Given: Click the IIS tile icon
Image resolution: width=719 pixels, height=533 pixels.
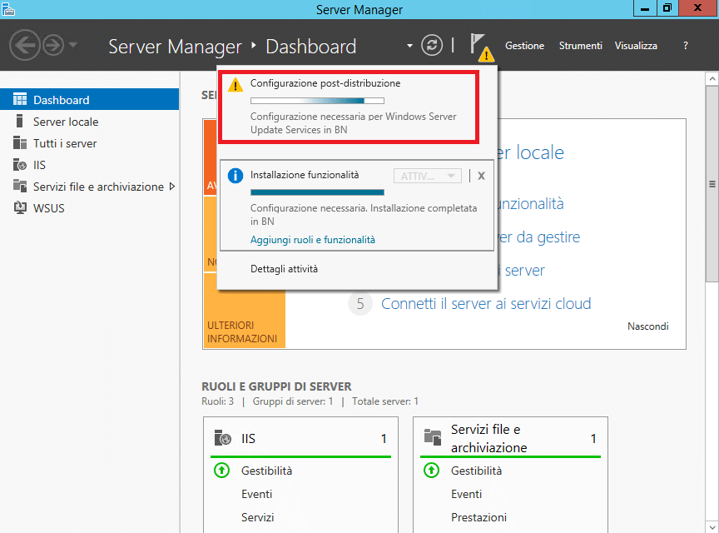Looking at the screenshot, I should [x=223, y=438].
